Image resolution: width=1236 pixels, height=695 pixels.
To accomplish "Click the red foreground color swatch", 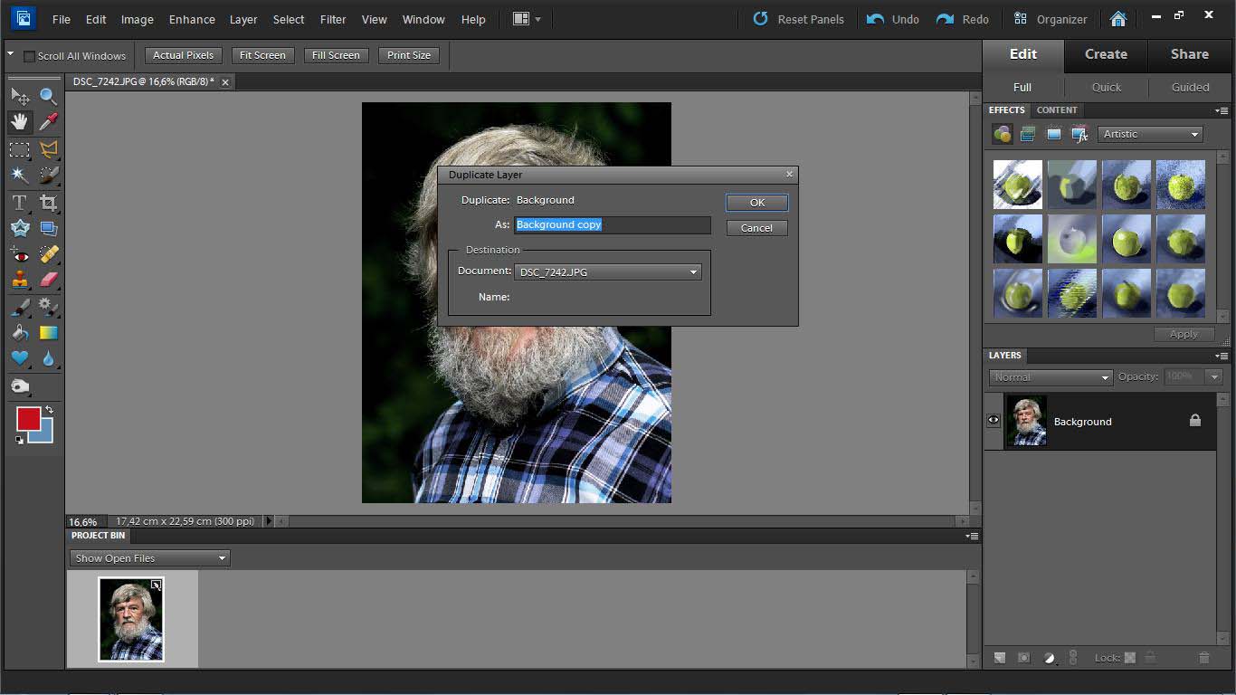I will (27, 418).
